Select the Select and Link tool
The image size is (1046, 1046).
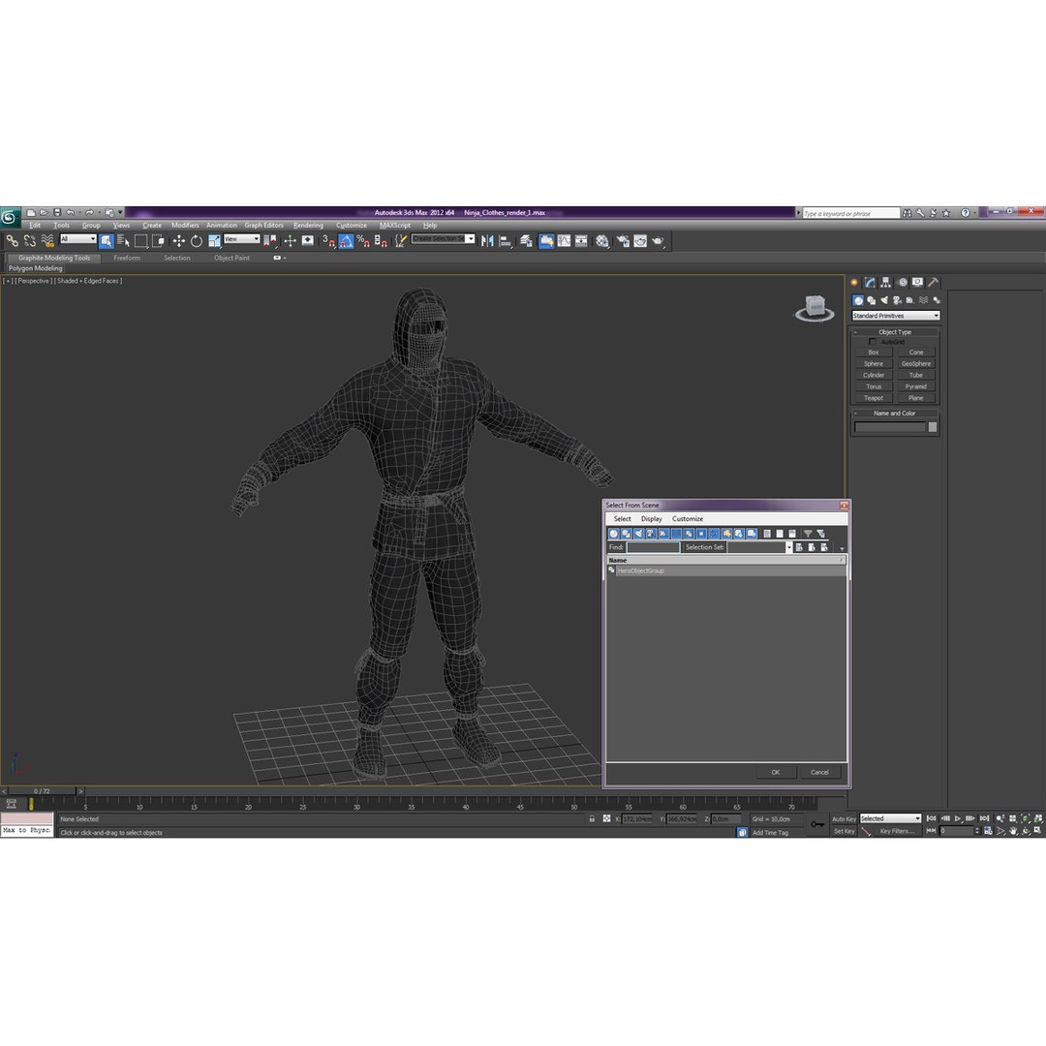point(12,241)
